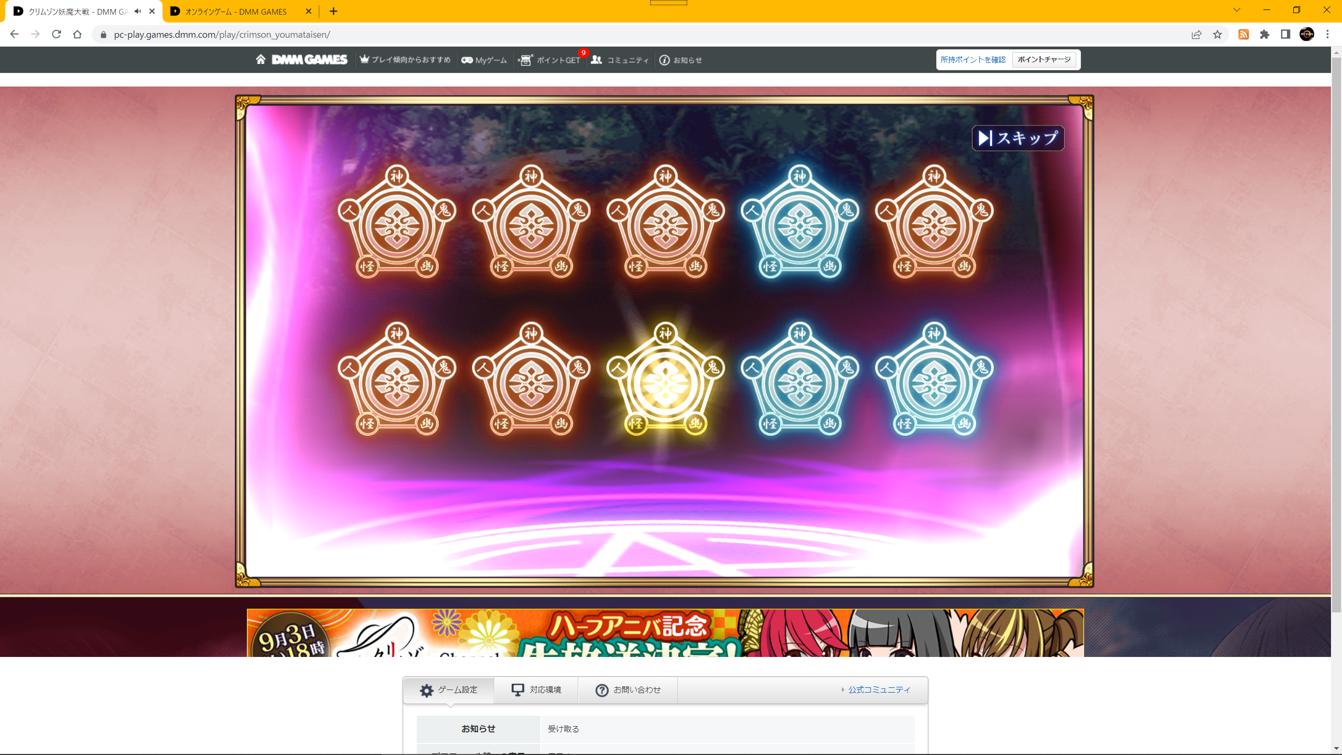Close the オンラインゲーム - DMM GAMES tab
Viewport: 1342px width, 755px height.
click(x=308, y=11)
